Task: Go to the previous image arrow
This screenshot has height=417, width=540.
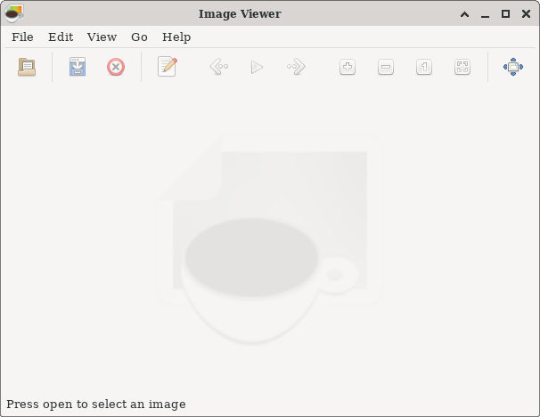Action: (218, 67)
